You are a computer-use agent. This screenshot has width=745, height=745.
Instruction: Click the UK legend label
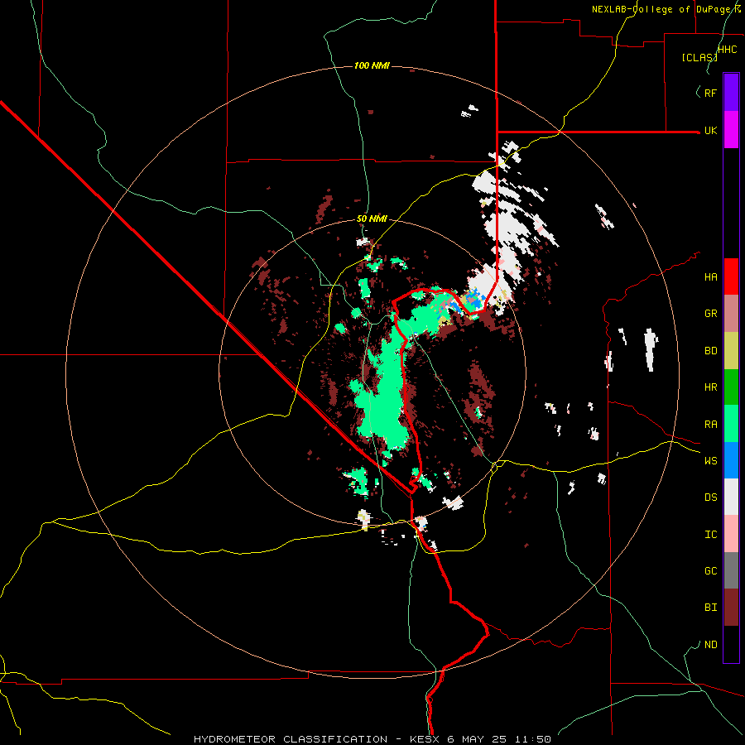point(710,130)
